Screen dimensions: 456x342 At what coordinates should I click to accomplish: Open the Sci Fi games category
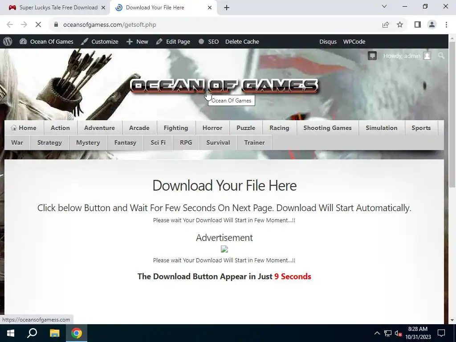[x=158, y=143]
